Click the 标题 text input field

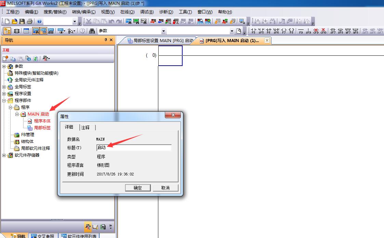tap(134, 148)
